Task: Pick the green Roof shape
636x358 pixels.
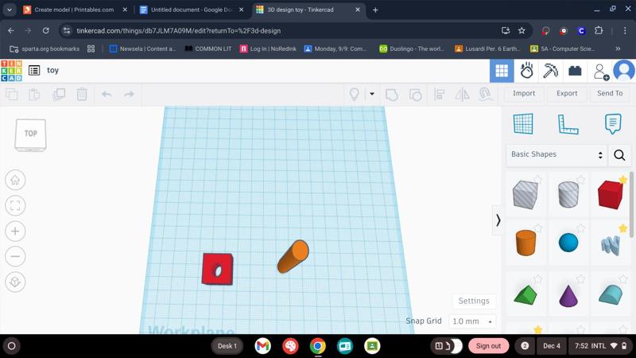Action: click(x=525, y=294)
